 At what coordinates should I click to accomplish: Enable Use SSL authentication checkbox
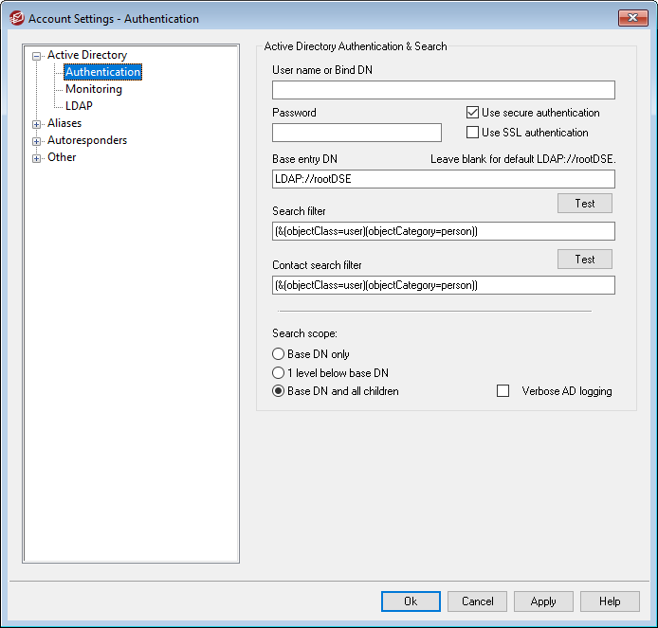coord(473,133)
